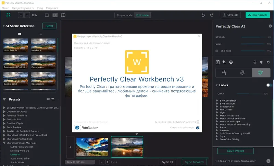Screen dimensions: 274x166
Task: Click the green Сохранить button
Action: (258, 15)
